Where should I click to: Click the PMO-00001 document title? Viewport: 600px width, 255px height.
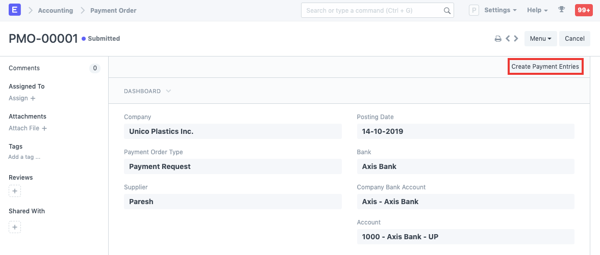coord(43,39)
